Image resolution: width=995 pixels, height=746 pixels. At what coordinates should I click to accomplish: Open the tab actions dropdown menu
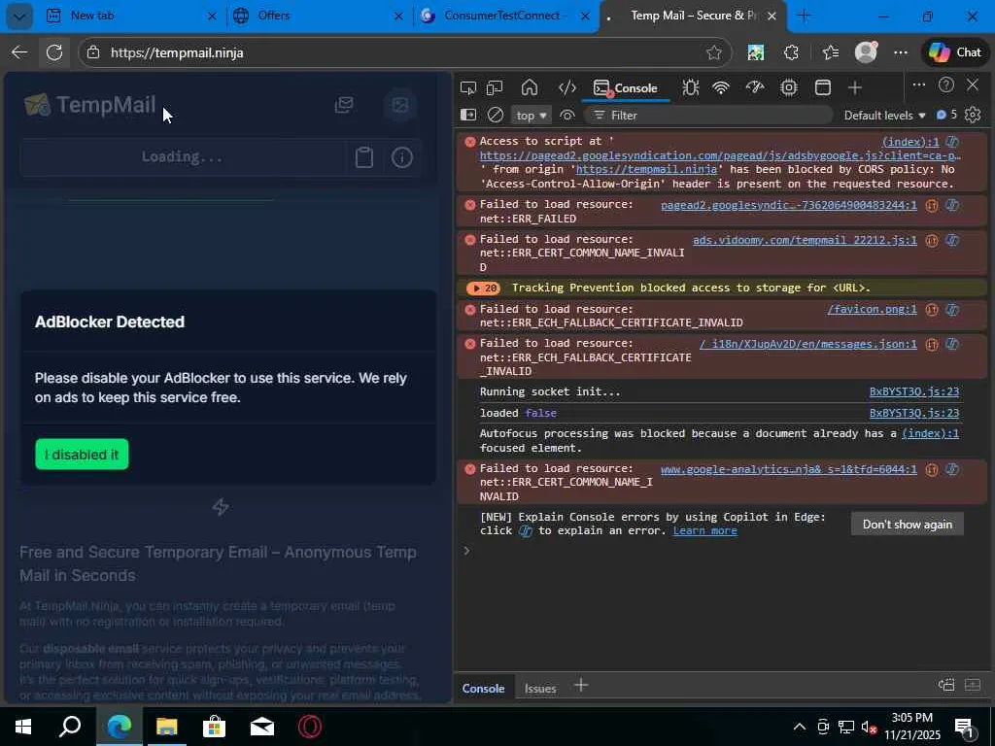(x=19, y=17)
